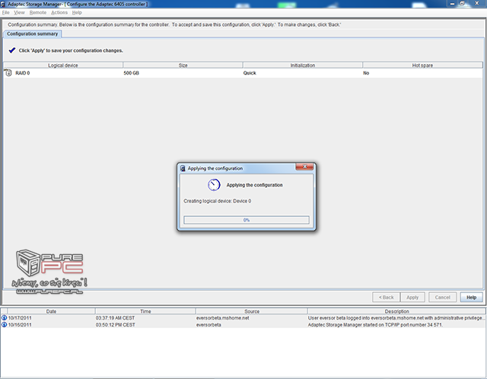Click the 500 GB size cell

[x=132, y=73]
